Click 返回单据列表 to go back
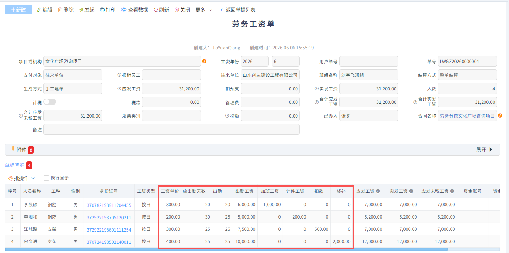This screenshot has width=509, height=253. point(238,10)
